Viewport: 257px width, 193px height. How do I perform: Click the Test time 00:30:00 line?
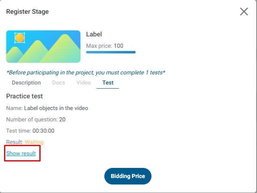point(30,131)
